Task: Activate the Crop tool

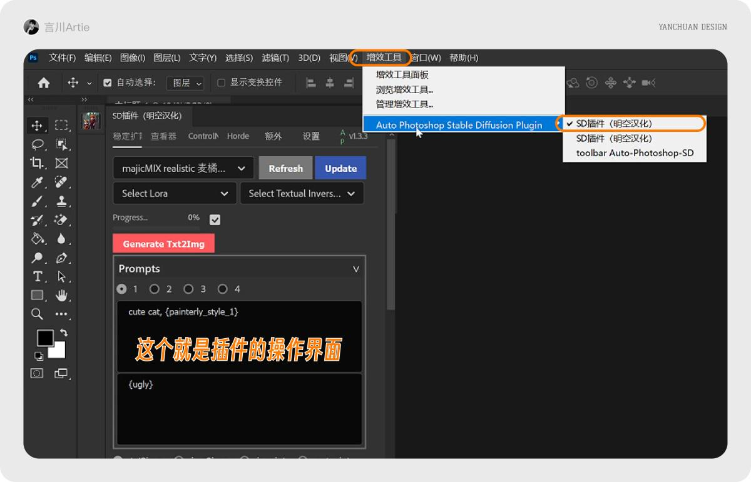Action: coord(37,163)
